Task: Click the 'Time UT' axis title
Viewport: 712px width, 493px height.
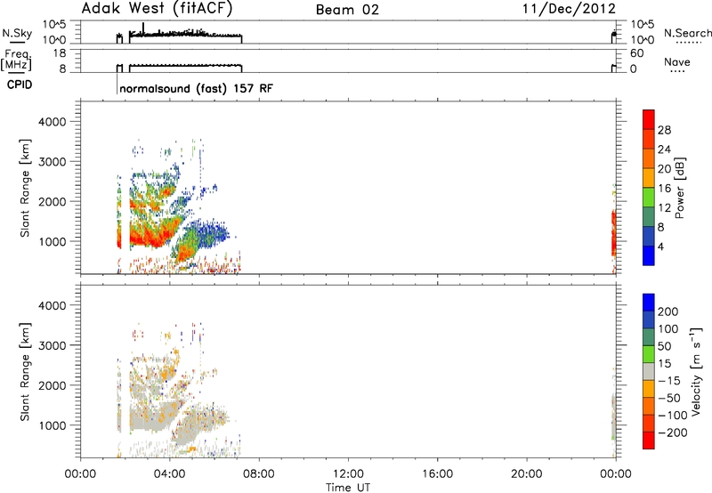Action: 348,487
